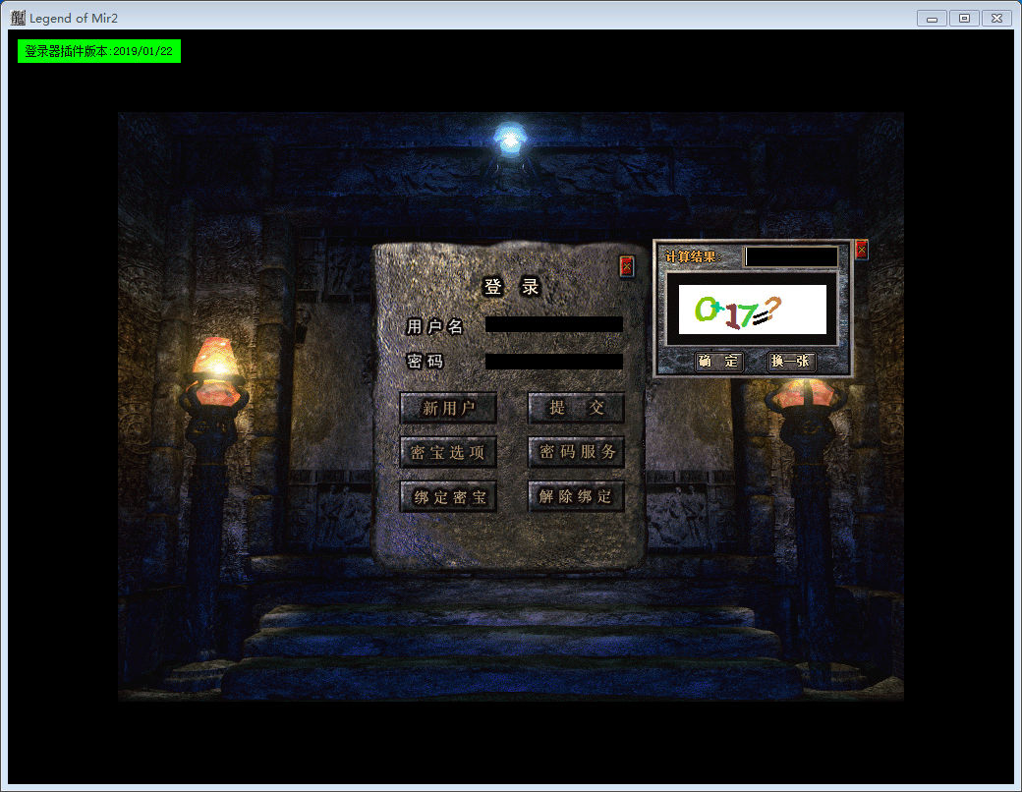Close the Legend of Mir2 window
The width and height of the screenshot is (1022, 792).
pyautogui.click(x=996, y=19)
